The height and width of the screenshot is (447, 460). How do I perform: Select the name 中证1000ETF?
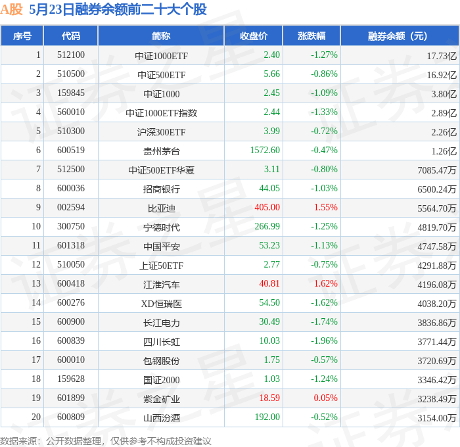click(162, 56)
